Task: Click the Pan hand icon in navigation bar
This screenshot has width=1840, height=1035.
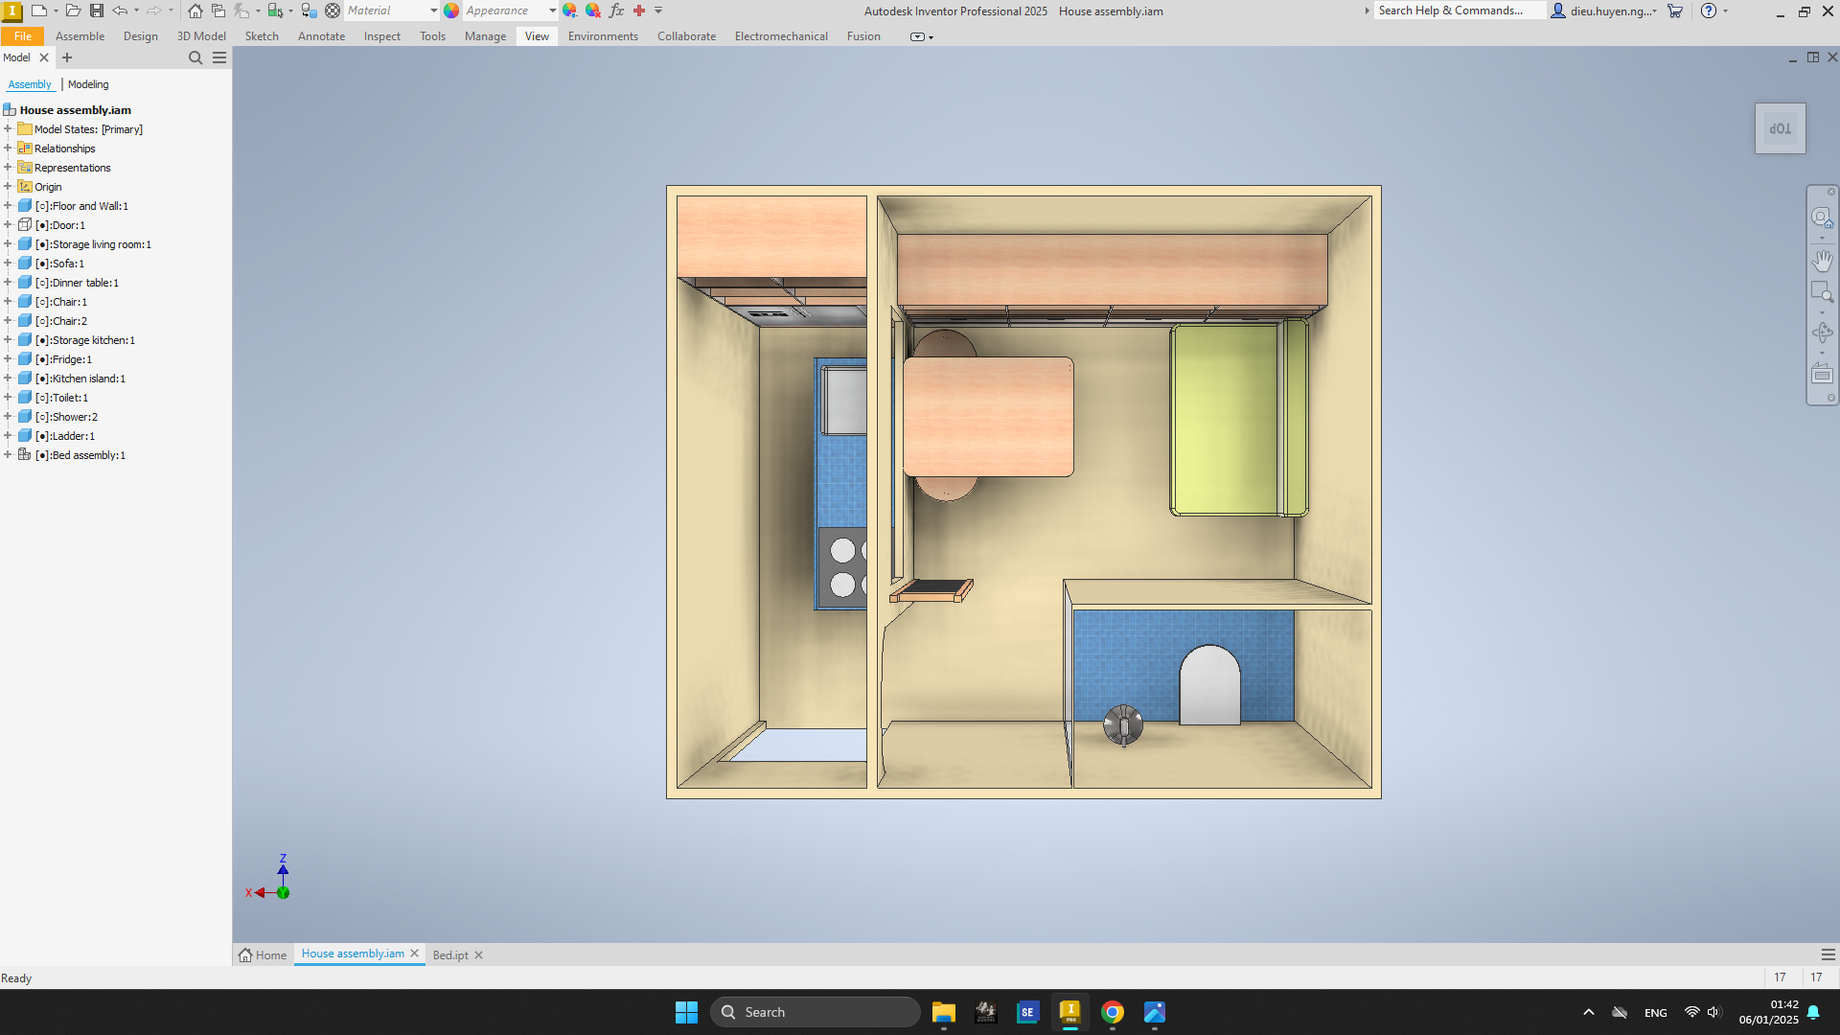Action: coord(1822,261)
